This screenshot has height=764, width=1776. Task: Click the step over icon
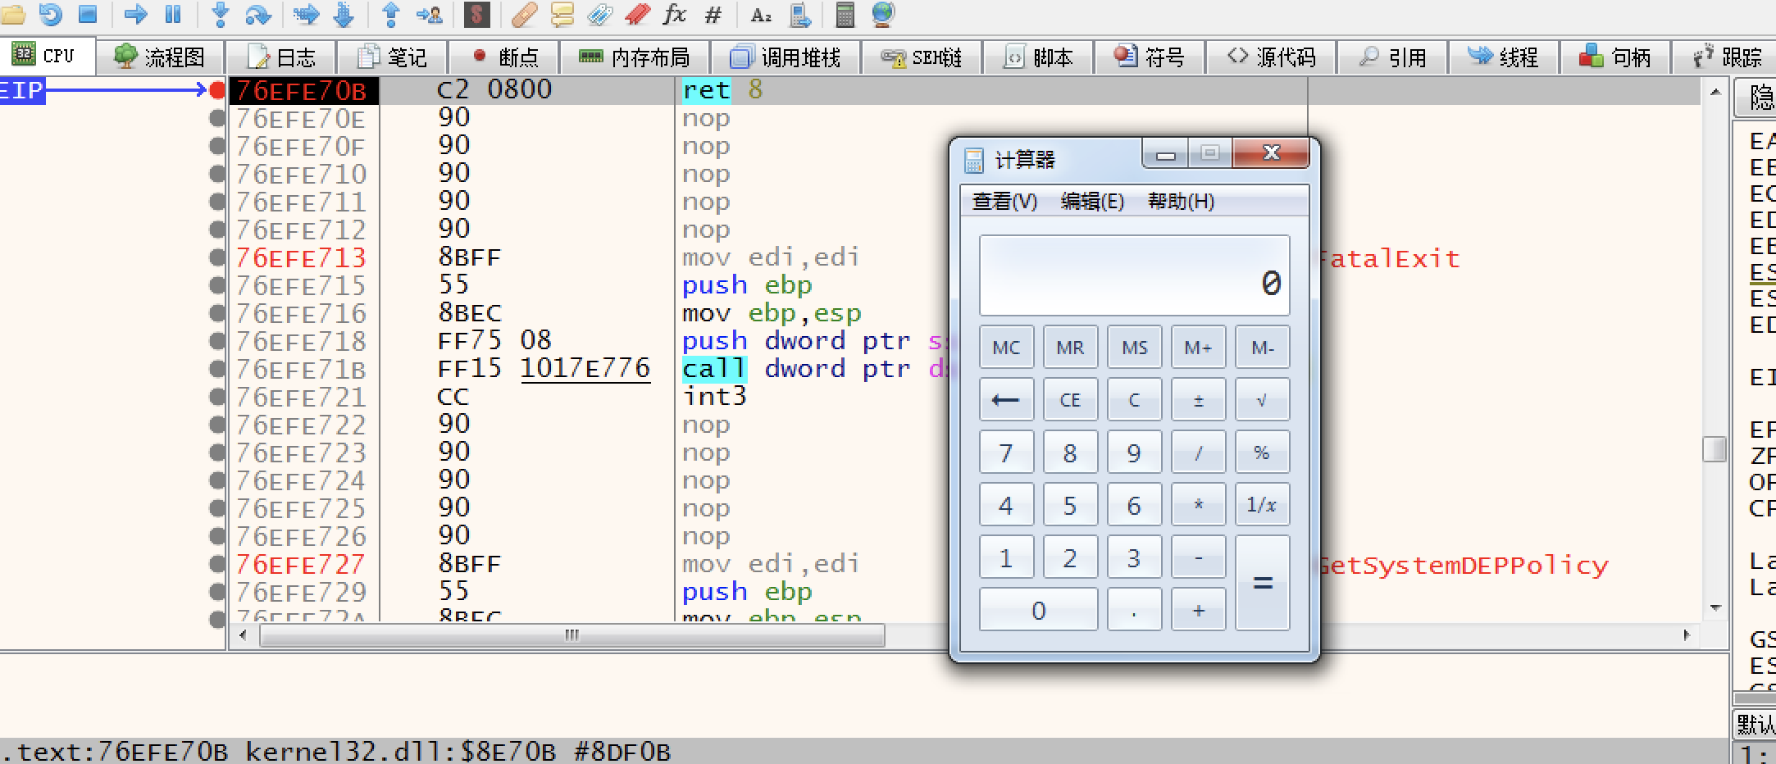tap(258, 14)
